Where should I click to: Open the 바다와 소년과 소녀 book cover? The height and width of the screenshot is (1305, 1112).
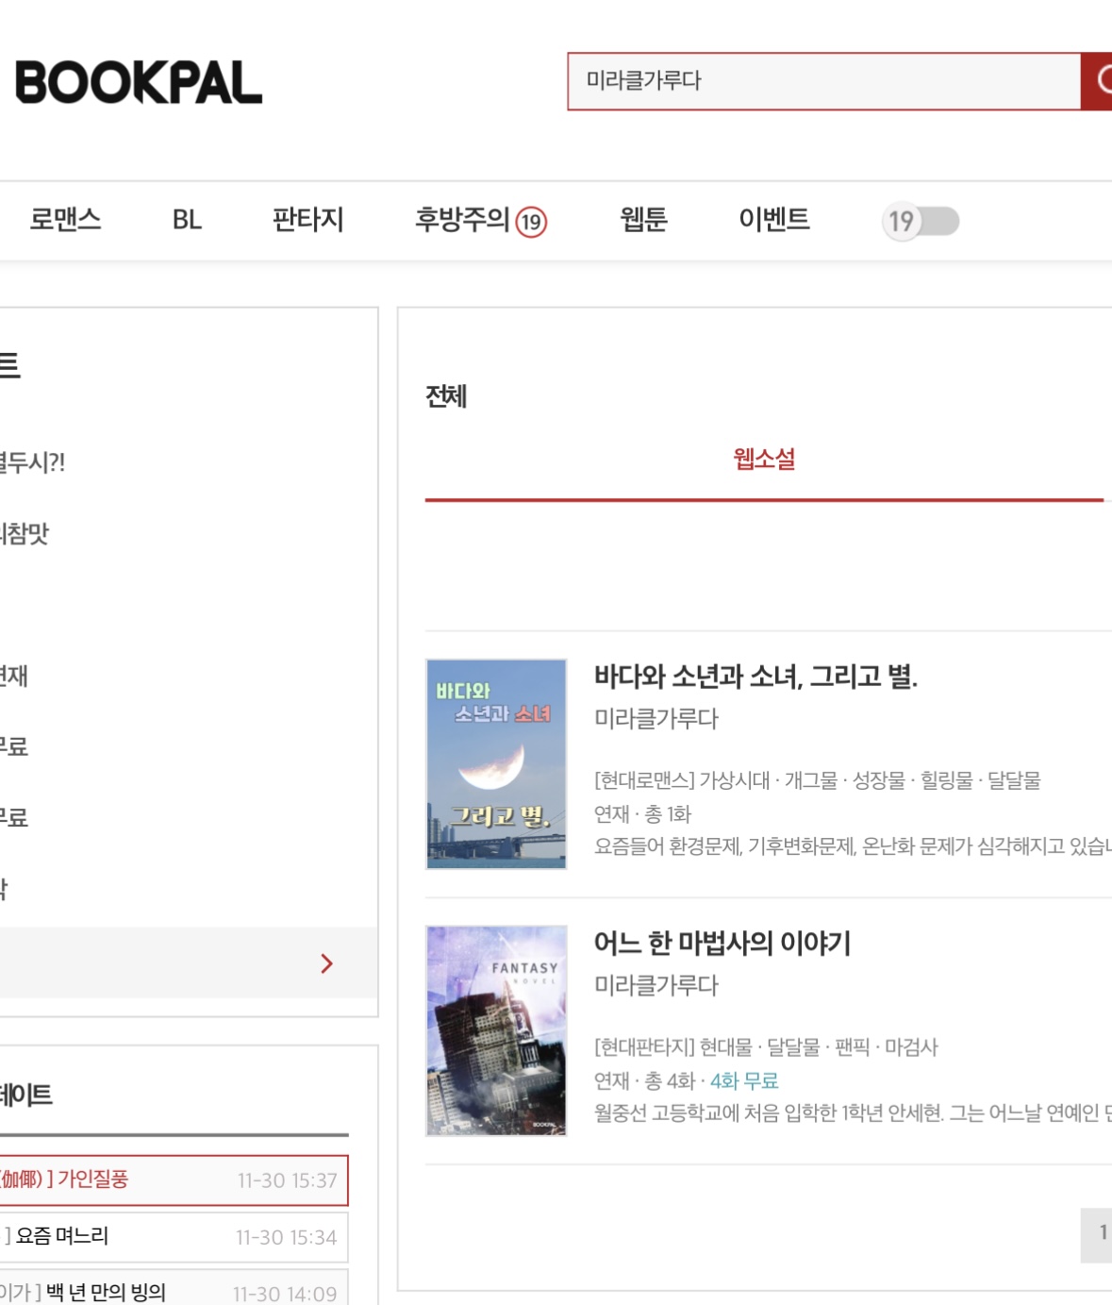click(x=496, y=763)
